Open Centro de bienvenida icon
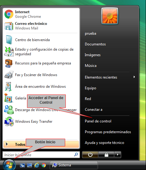The image size is (146, 170). click(9, 40)
